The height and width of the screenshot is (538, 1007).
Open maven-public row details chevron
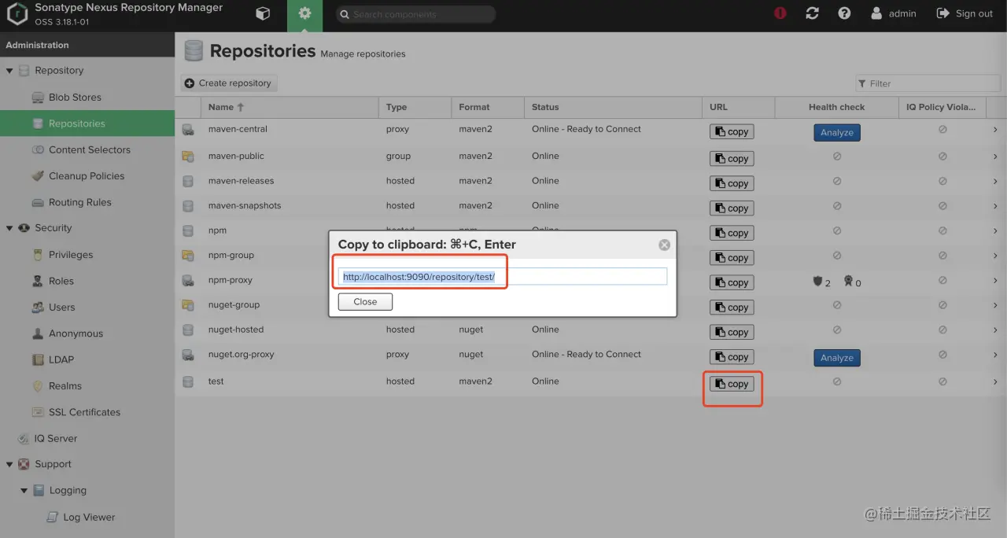[995, 157]
